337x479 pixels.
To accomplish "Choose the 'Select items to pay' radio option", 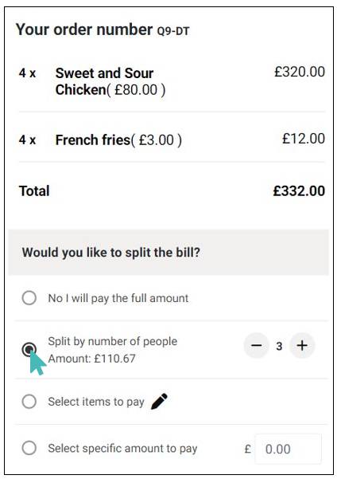I will click(29, 402).
